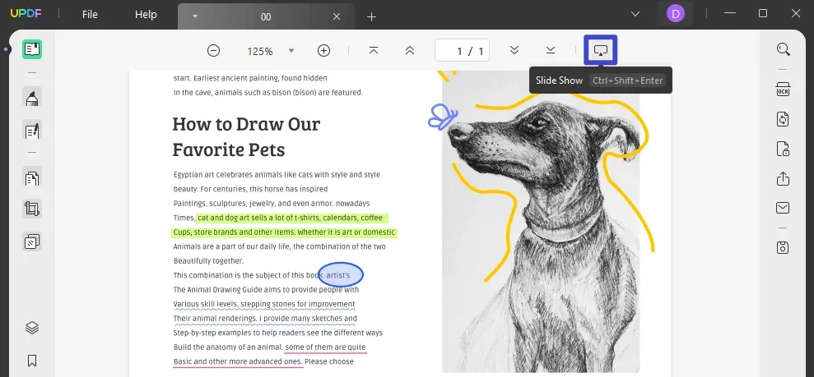Screen dimensions: 814x377
Task: Jump to the last page
Action: point(551,50)
